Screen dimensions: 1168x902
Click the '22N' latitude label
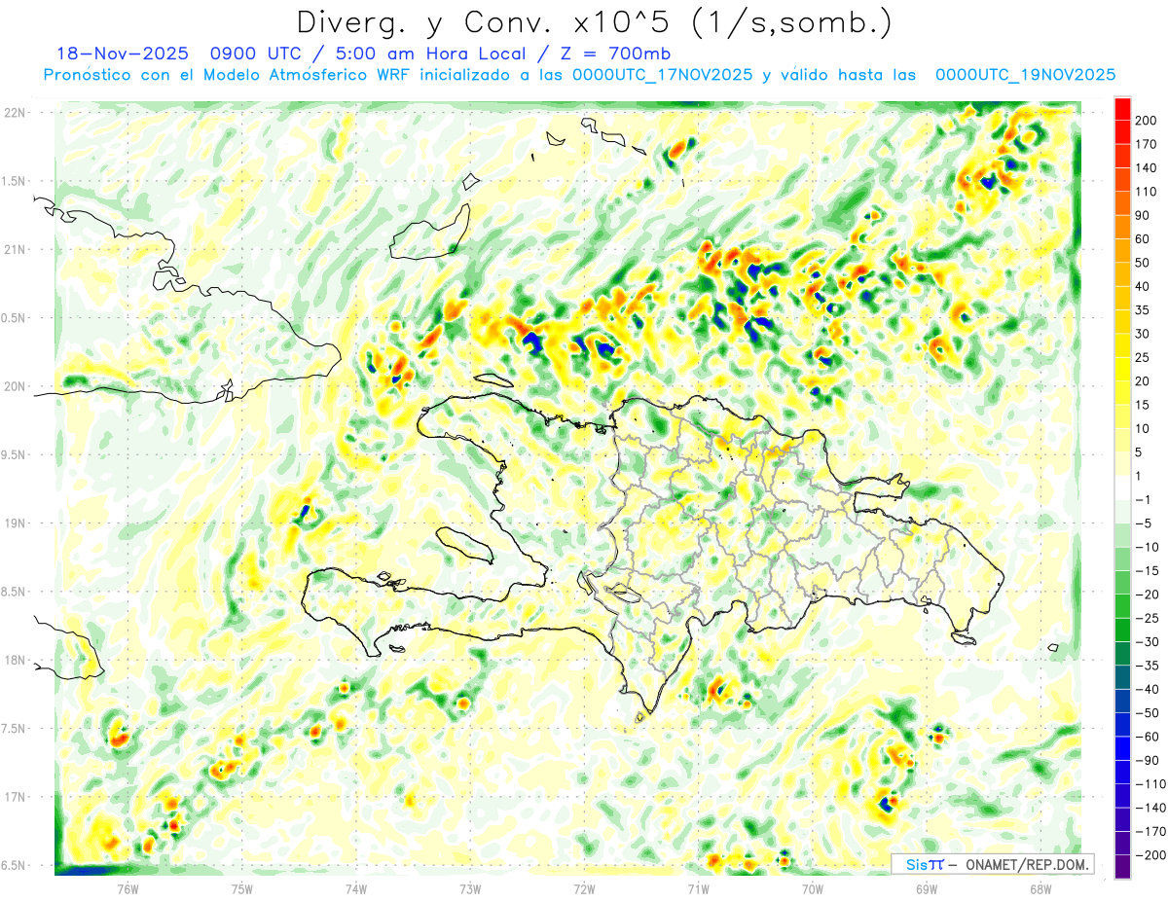(16, 113)
